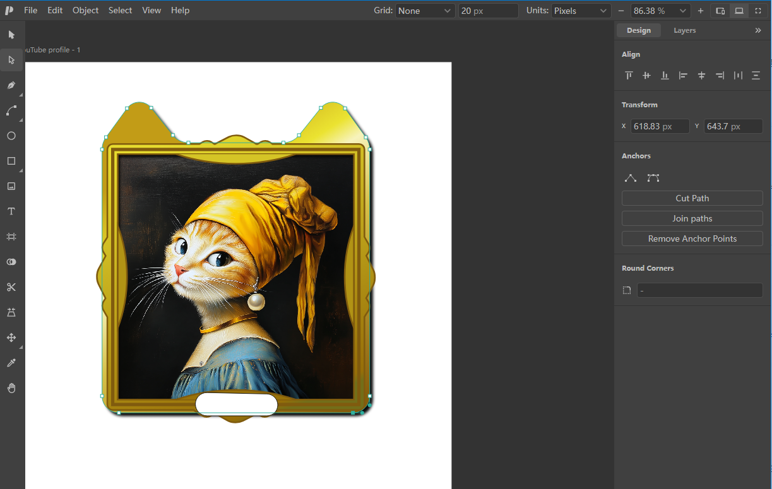This screenshot has height=489, width=772.
Task: Select the Scissors tool
Action: click(x=11, y=287)
